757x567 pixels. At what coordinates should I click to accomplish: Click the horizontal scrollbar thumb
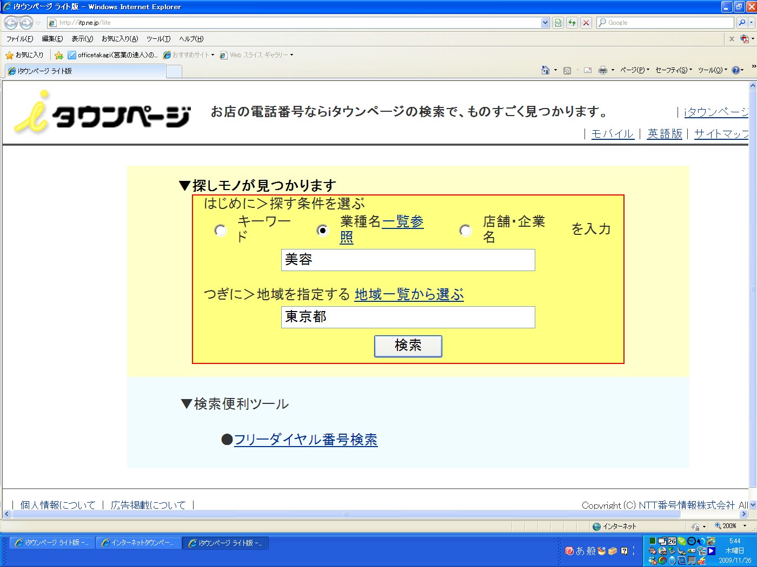(x=346, y=514)
